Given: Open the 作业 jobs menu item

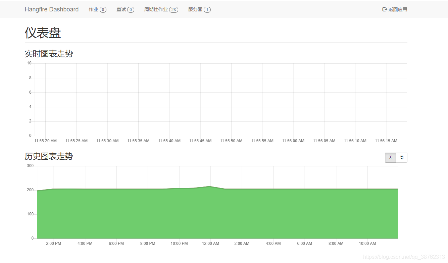Looking at the screenshot, I should [97, 9].
